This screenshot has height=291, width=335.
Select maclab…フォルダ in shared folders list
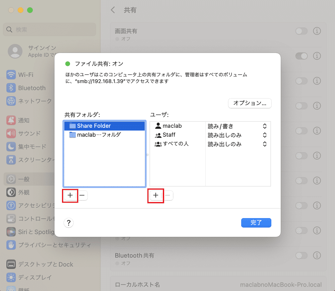click(105, 135)
